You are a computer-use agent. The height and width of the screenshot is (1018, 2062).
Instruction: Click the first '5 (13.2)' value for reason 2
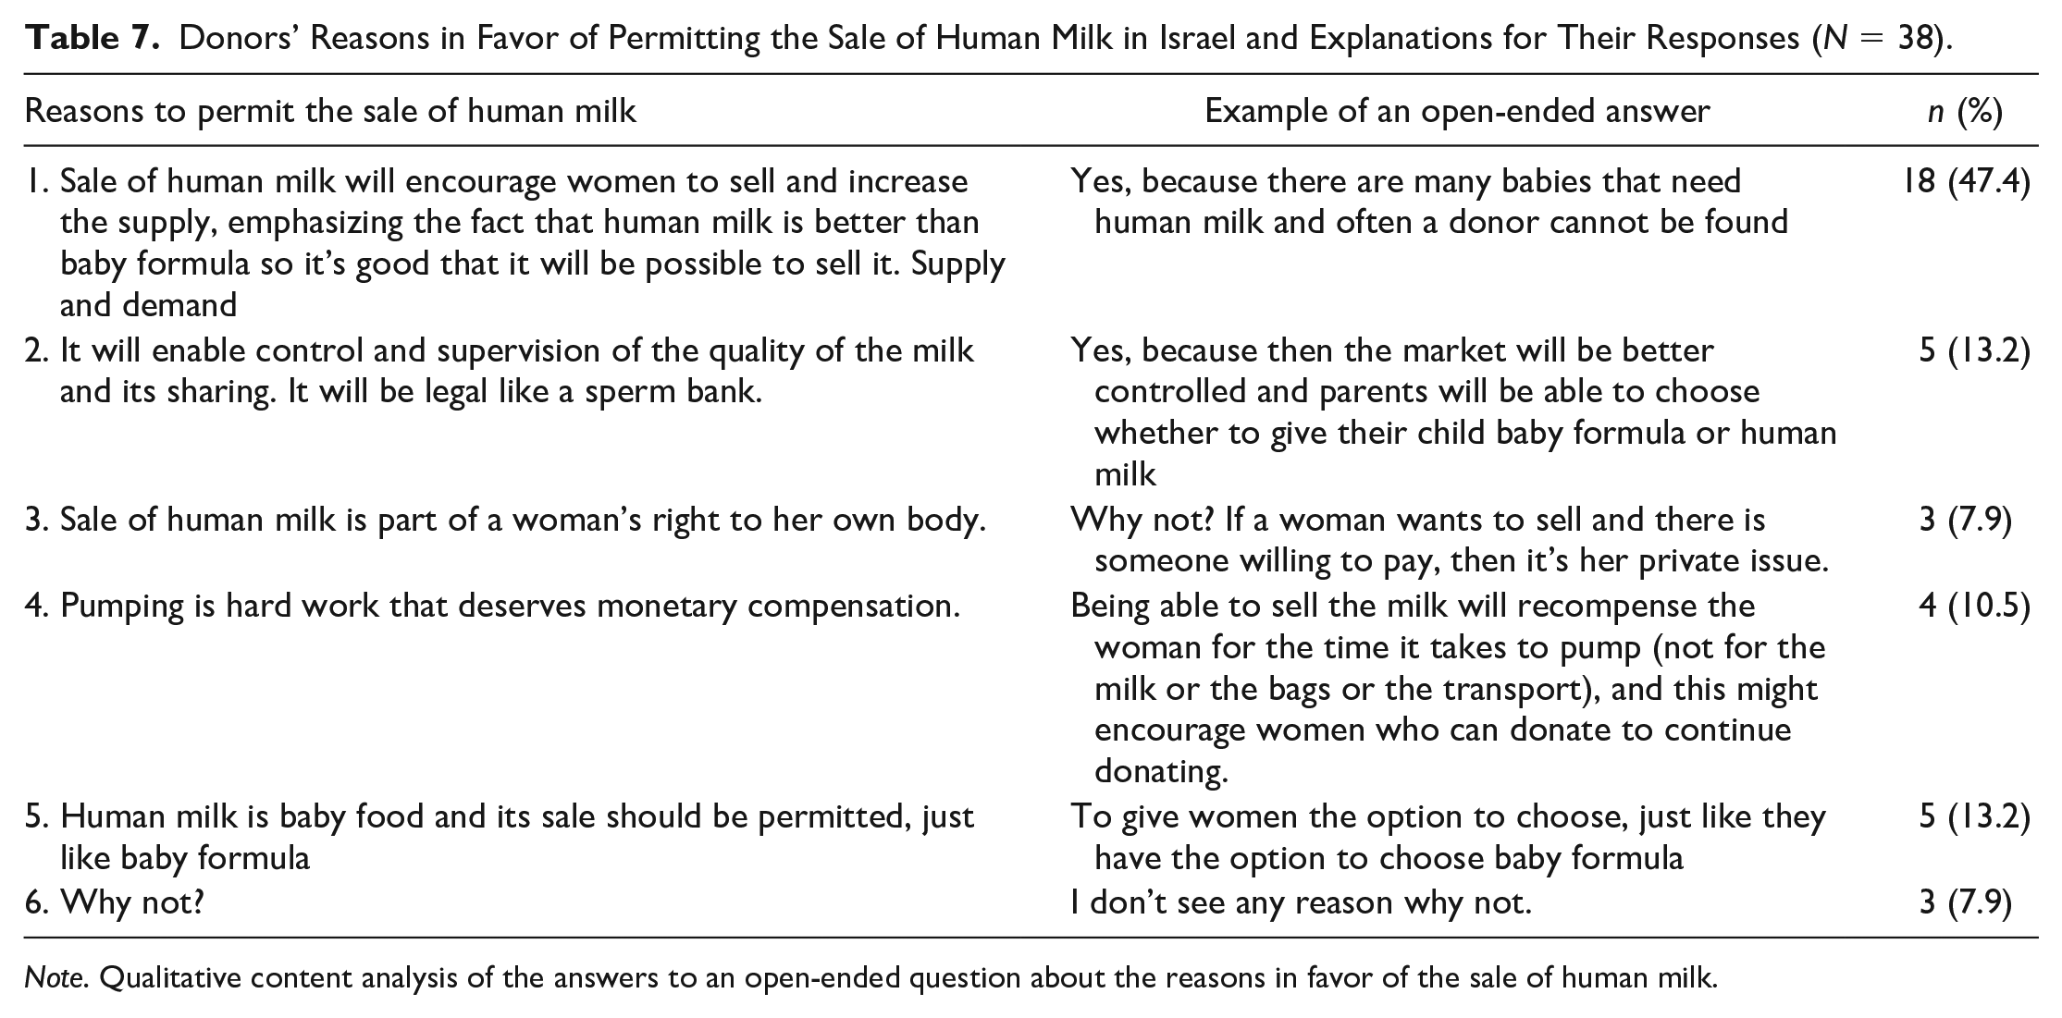click(x=1974, y=350)
